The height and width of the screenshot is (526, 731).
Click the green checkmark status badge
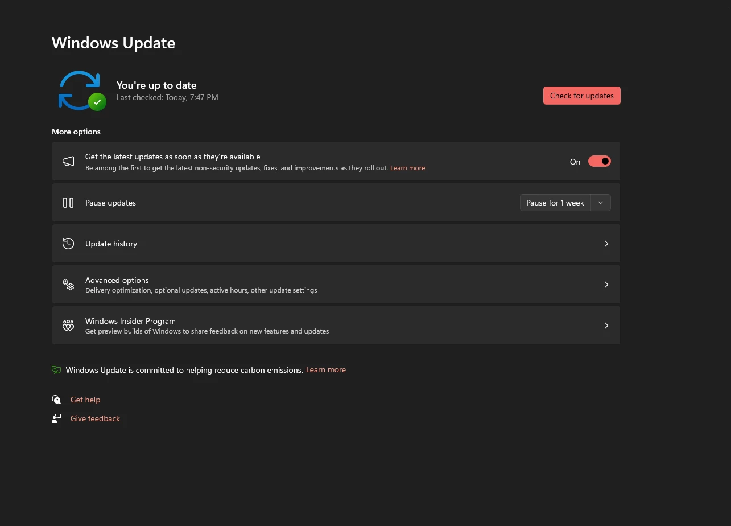click(x=97, y=102)
